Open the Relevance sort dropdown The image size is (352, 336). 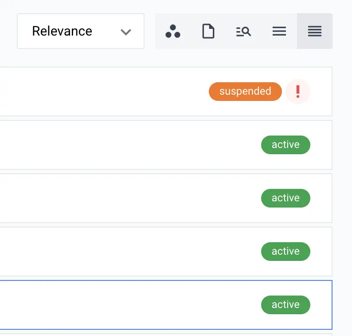click(x=81, y=31)
